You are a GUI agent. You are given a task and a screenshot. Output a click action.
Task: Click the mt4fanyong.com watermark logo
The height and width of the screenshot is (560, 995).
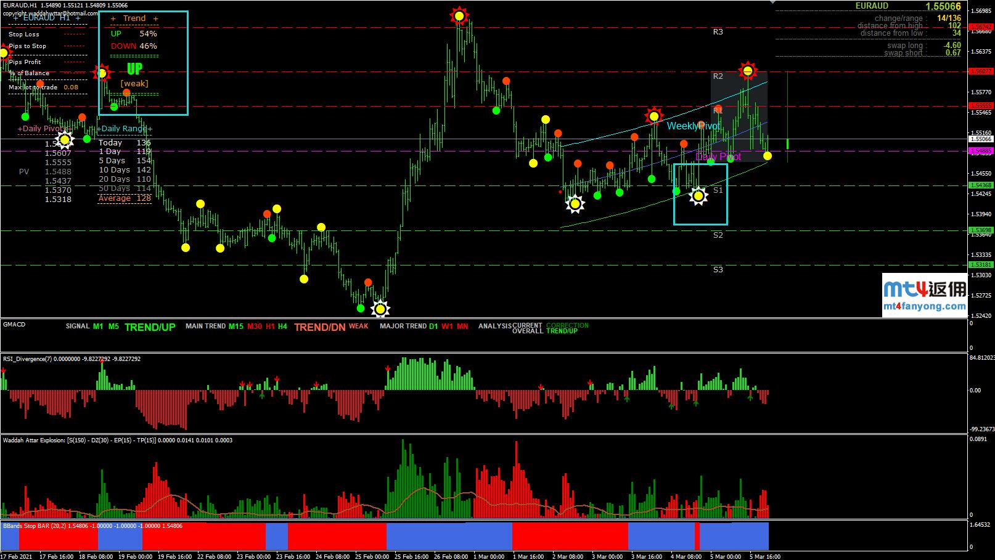pos(924,296)
